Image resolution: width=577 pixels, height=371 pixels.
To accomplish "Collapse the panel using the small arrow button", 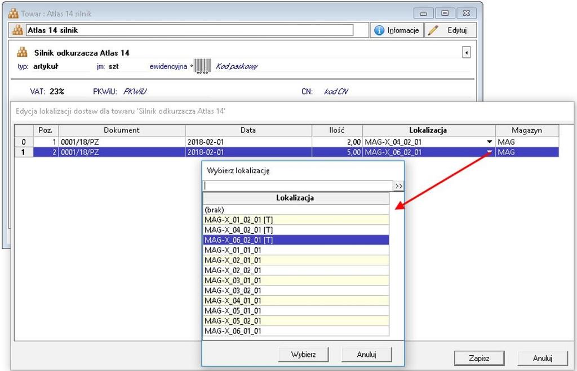I will pos(466,52).
